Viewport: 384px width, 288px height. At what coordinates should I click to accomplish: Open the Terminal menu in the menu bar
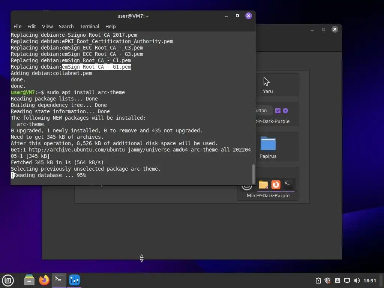click(89, 27)
